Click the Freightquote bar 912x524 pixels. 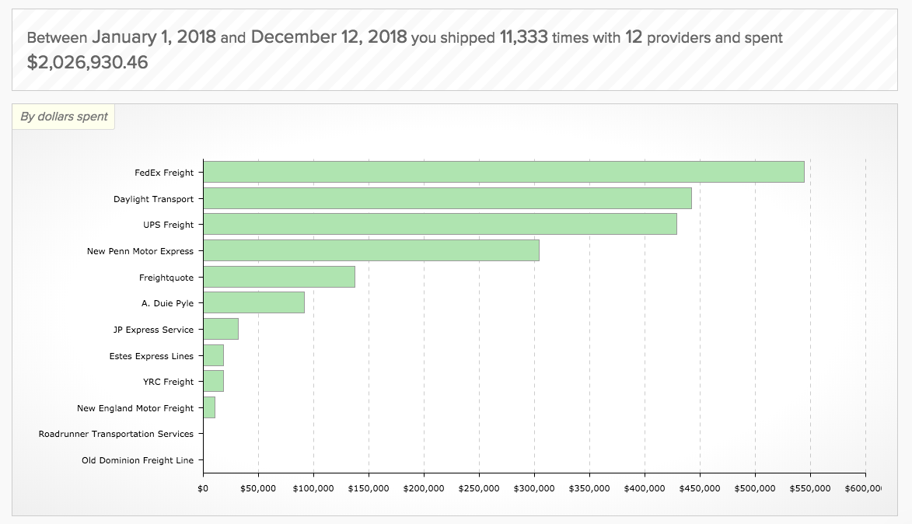[279, 277]
